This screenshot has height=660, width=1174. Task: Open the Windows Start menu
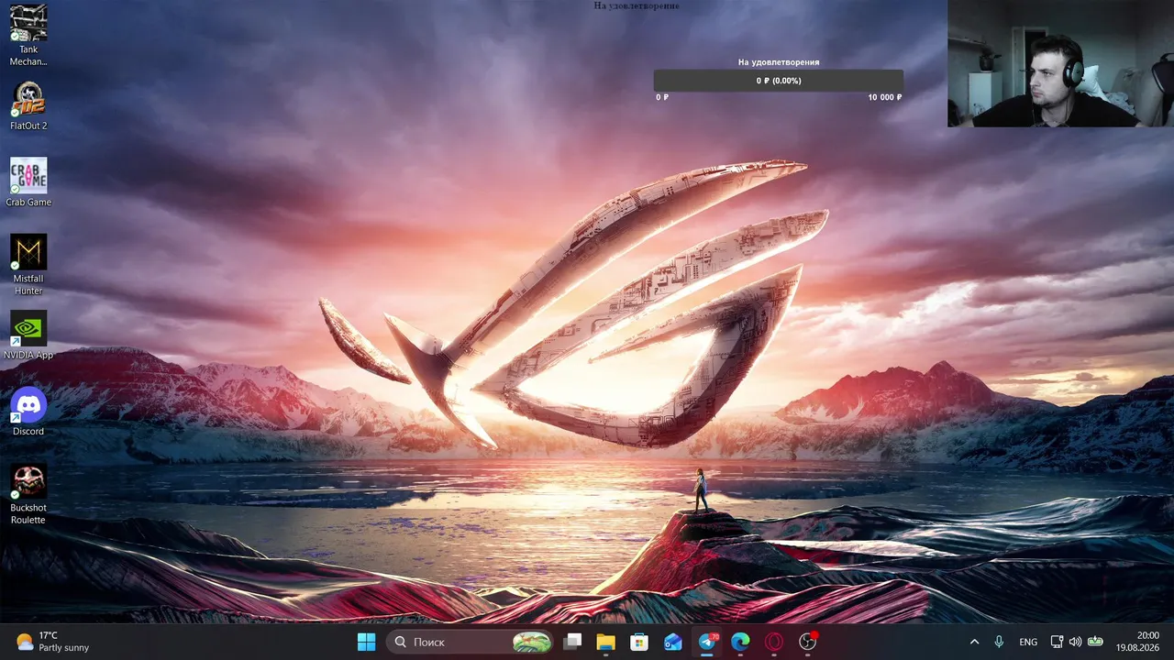point(366,643)
